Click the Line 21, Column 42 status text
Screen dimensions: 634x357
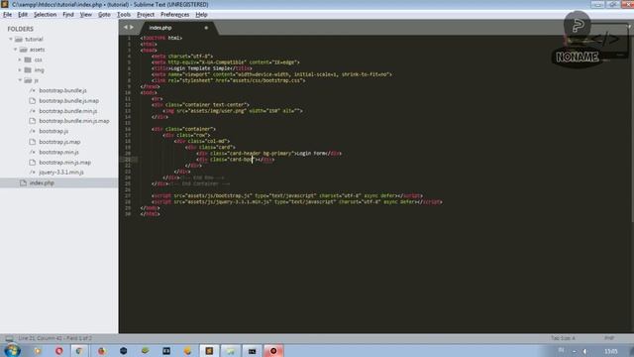[55, 338]
